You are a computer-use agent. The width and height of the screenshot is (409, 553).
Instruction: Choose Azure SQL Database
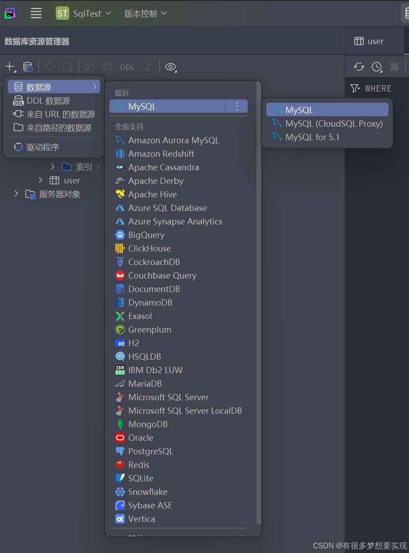tap(178, 208)
